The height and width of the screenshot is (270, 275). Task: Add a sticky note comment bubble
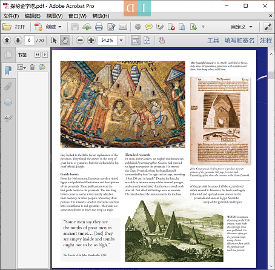click(149, 27)
